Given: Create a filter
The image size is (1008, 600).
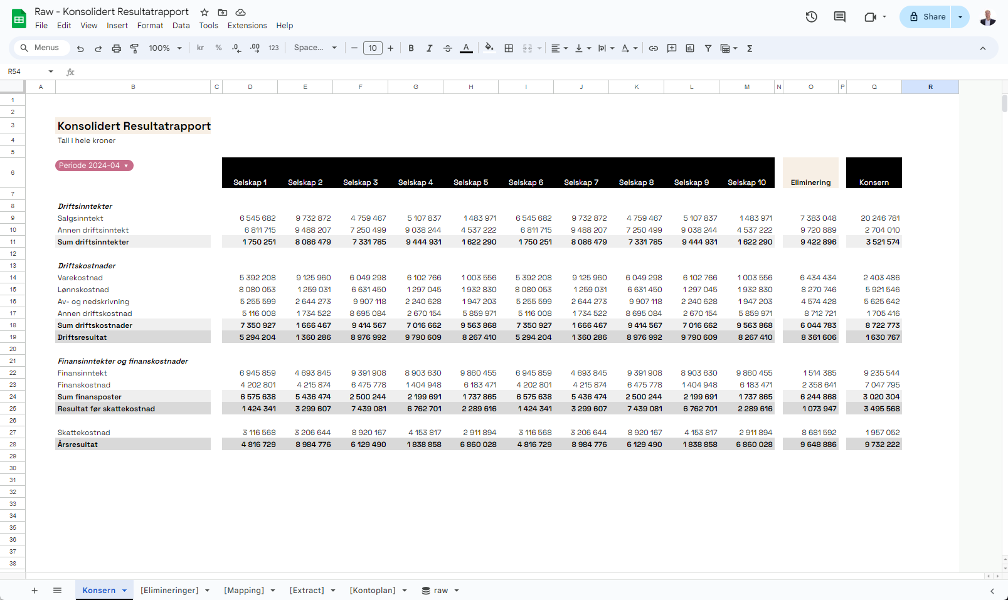Looking at the screenshot, I should coord(708,48).
